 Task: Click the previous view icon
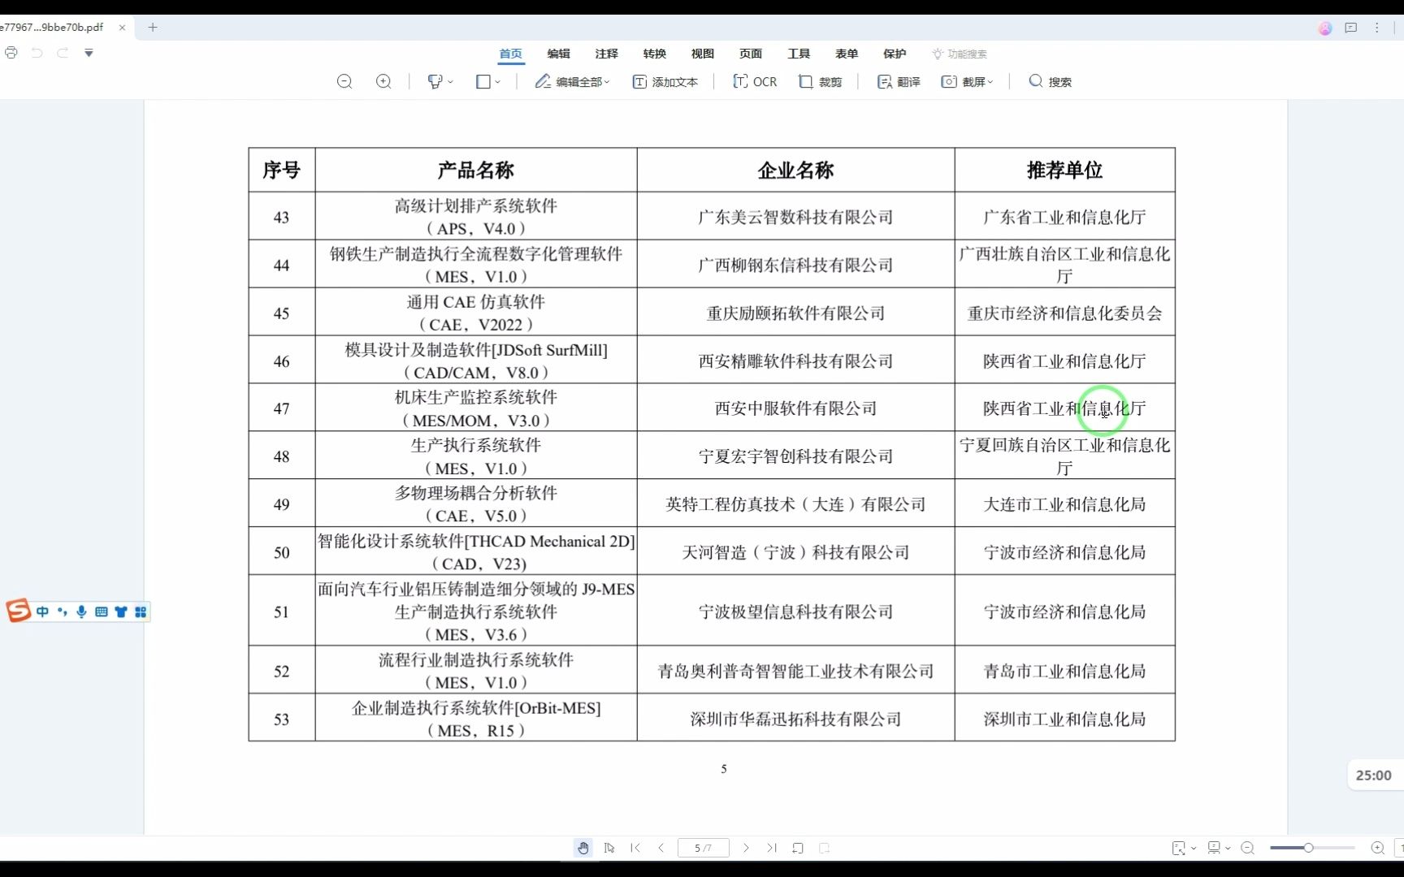[798, 848]
